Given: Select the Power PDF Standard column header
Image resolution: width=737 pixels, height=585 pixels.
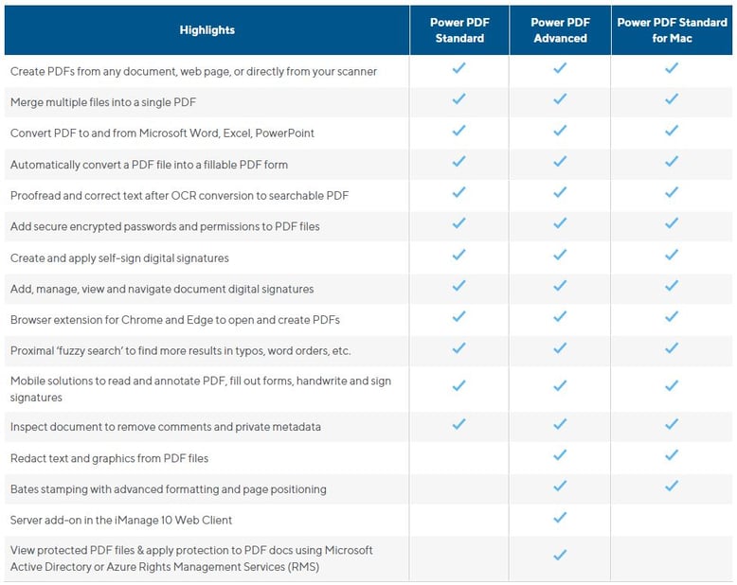Looking at the screenshot, I should point(459,30).
